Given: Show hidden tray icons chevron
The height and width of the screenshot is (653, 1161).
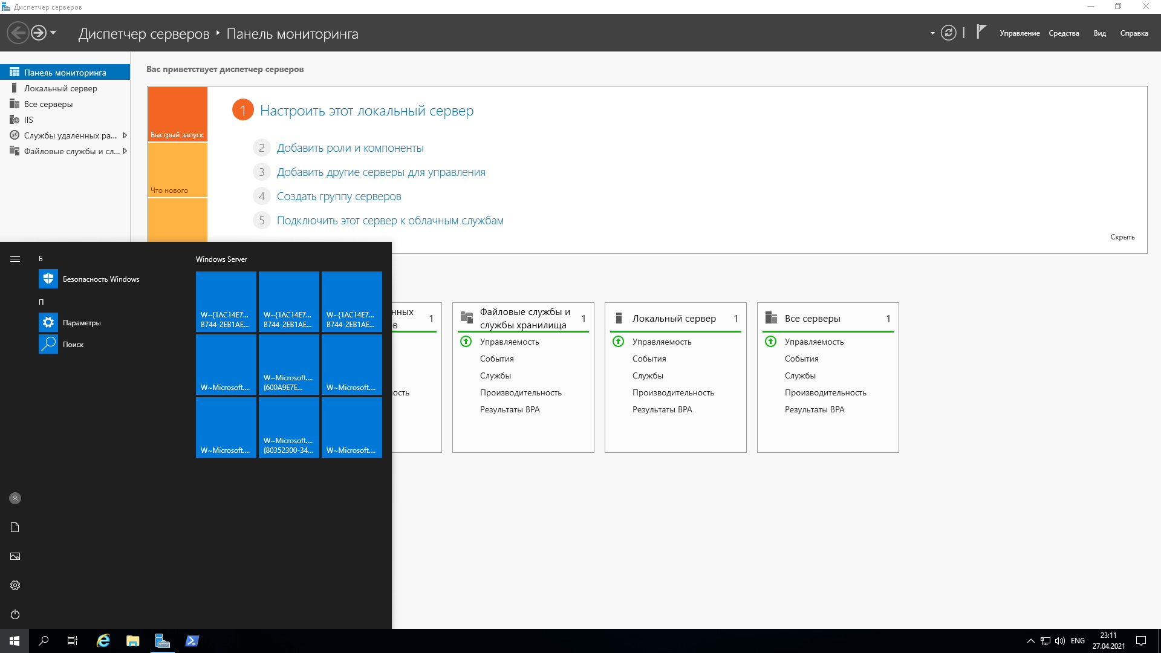Looking at the screenshot, I should coord(1030,641).
